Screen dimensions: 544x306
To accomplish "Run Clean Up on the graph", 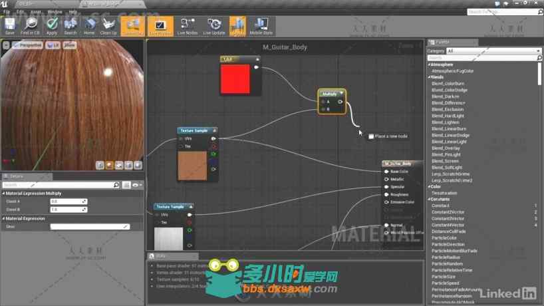I will point(108,27).
